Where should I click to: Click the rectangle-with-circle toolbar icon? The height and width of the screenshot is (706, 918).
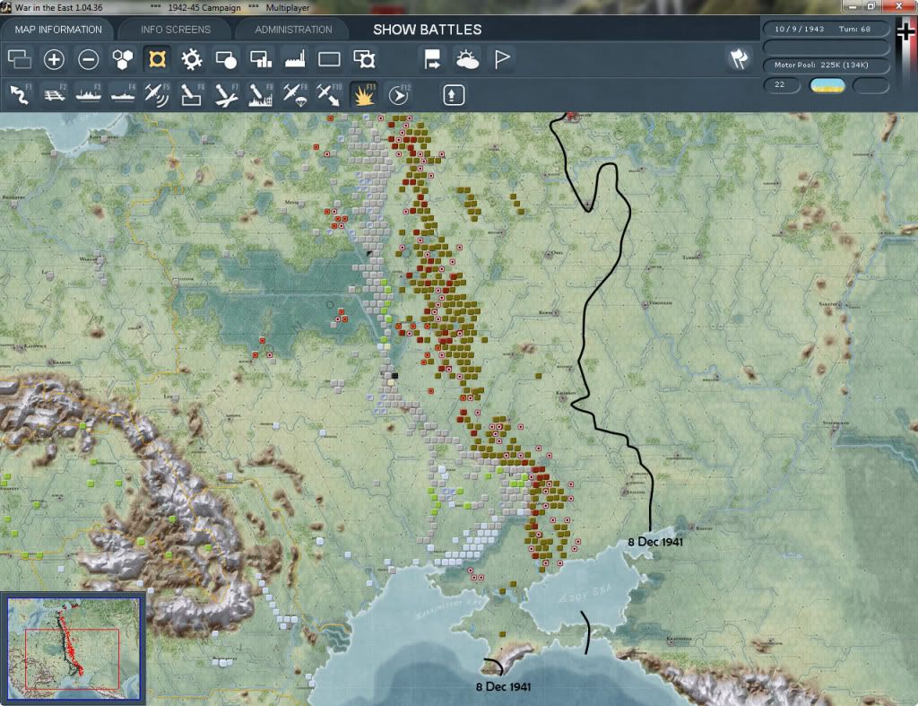[x=226, y=59]
